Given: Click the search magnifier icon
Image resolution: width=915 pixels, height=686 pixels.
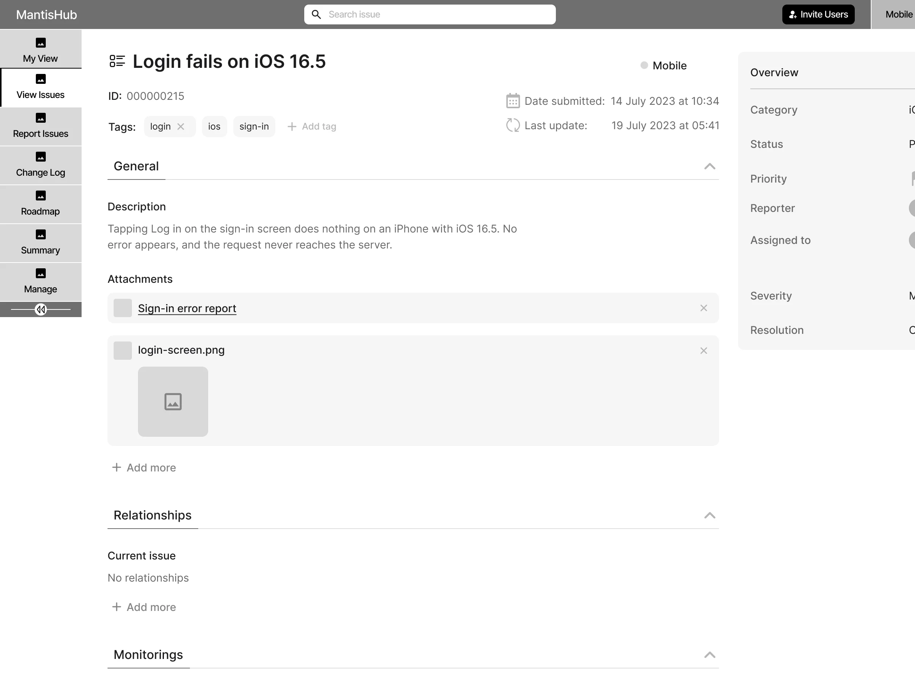Looking at the screenshot, I should click(x=316, y=14).
